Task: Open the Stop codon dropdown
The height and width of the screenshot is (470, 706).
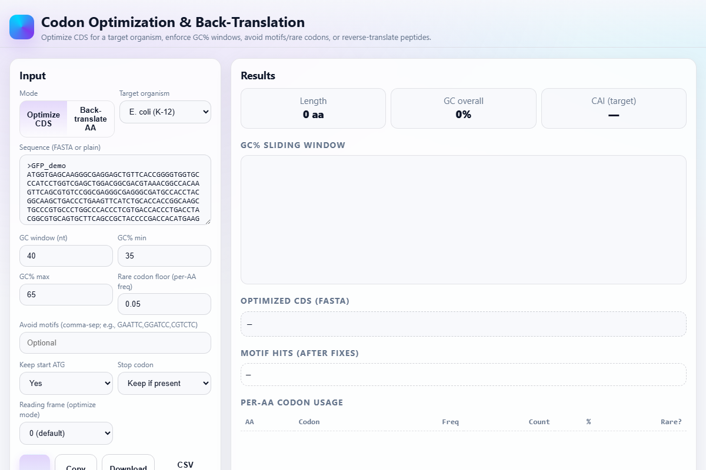Action: (164, 383)
